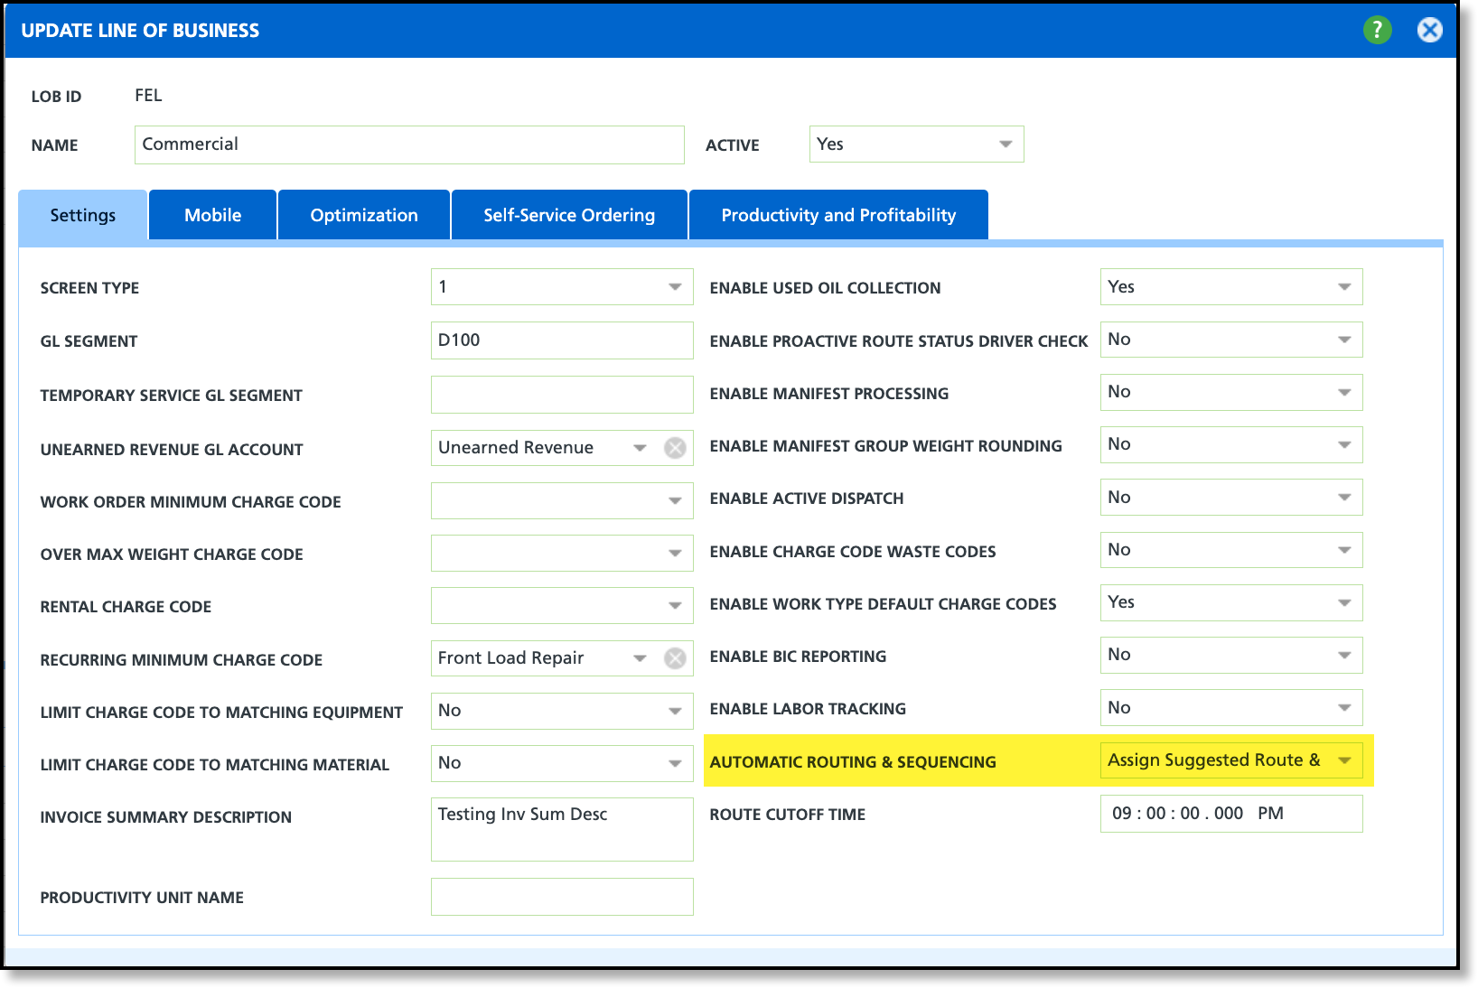This screenshot has width=1478, height=988.
Task: View the Productivity and Profitability tab
Action: tap(838, 215)
